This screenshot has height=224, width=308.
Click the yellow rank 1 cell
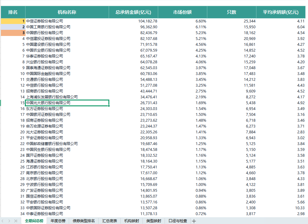coord(13,21)
